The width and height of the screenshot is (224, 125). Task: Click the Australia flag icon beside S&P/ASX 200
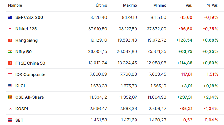point(10,17)
